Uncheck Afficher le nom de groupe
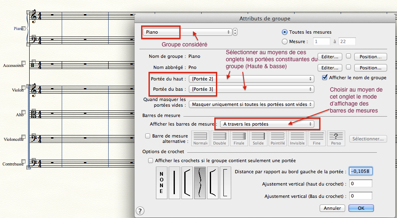This screenshot has height=218, width=397. 325,78
